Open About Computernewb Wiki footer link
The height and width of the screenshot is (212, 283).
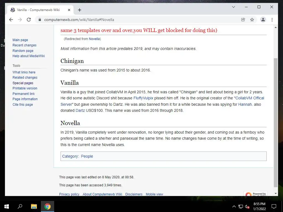tap(102, 194)
